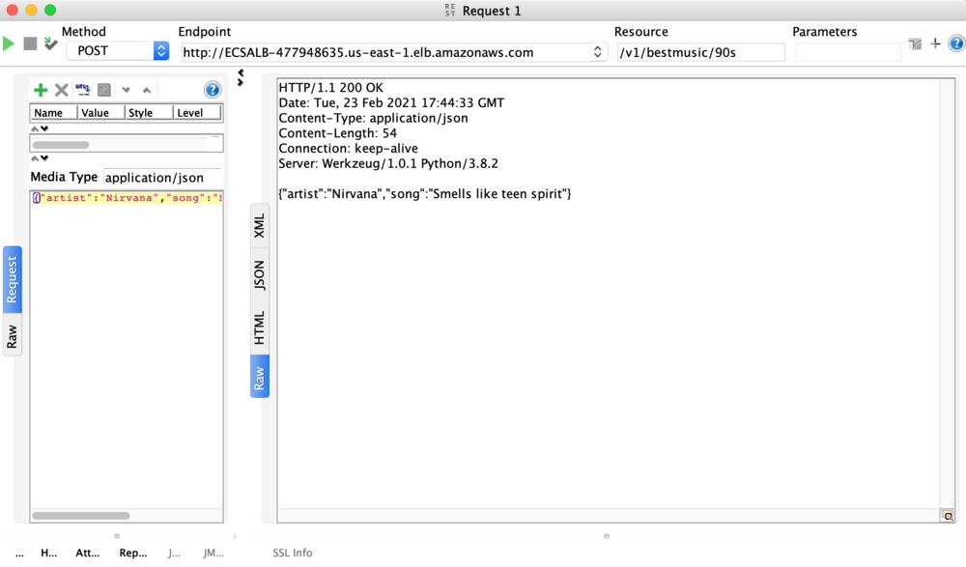Image resolution: width=966 pixels, height=567 pixels.
Task: Open the Method dropdown showing POST
Action: [x=160, y=49]
